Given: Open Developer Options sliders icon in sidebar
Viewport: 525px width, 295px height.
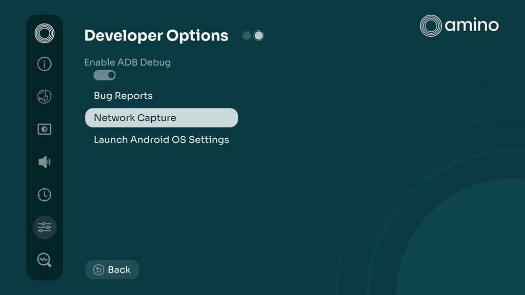Looking at the screenshot, I should pos(44,227).
